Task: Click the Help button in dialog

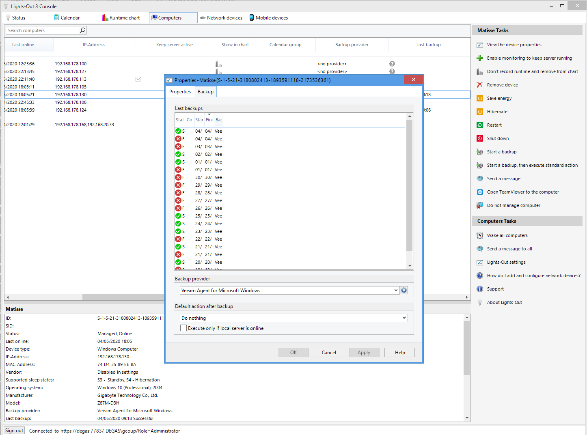Action: 399,352
